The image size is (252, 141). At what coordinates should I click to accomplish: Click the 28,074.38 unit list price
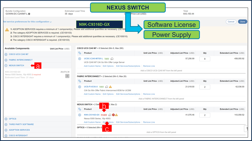pos(65,72)
